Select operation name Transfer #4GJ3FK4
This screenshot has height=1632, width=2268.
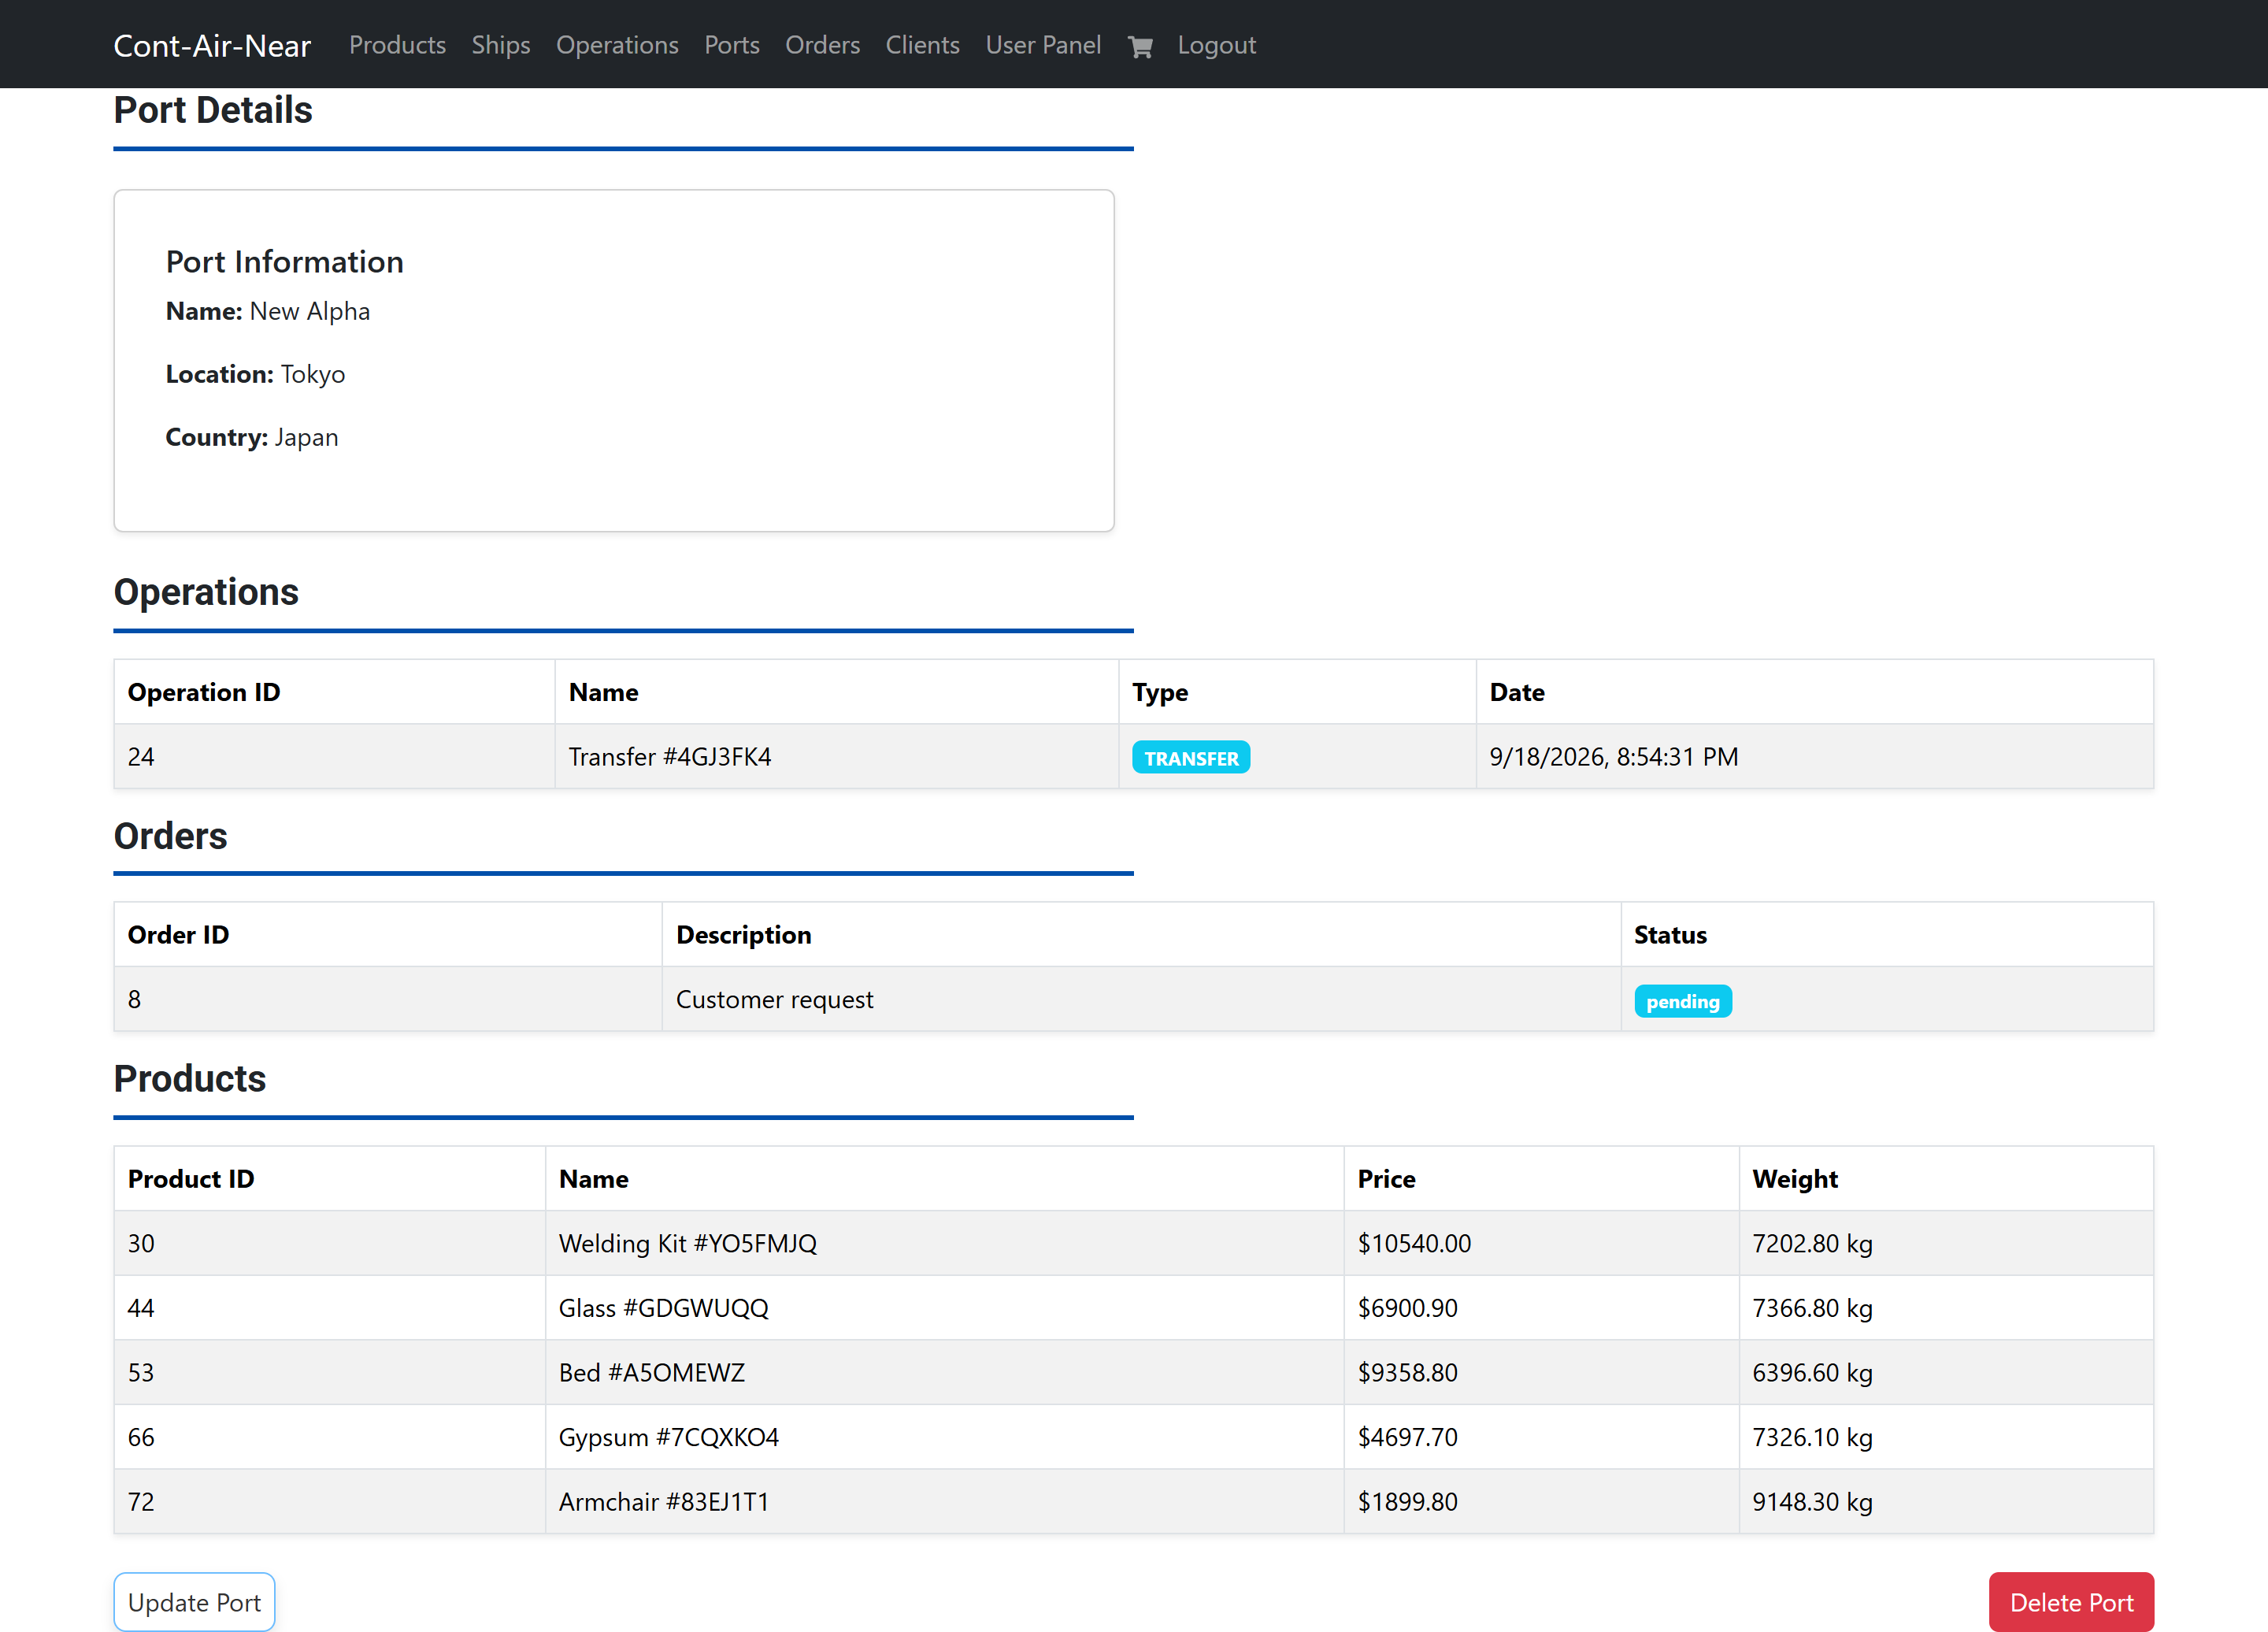[670, 757]
